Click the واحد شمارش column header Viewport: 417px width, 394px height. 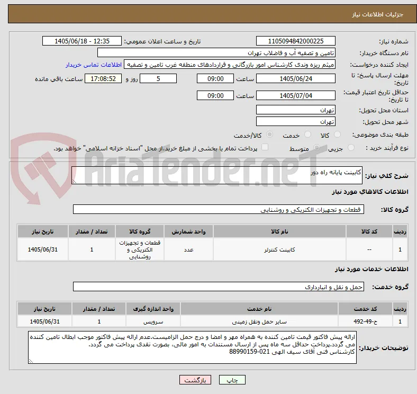click(188, 231)
